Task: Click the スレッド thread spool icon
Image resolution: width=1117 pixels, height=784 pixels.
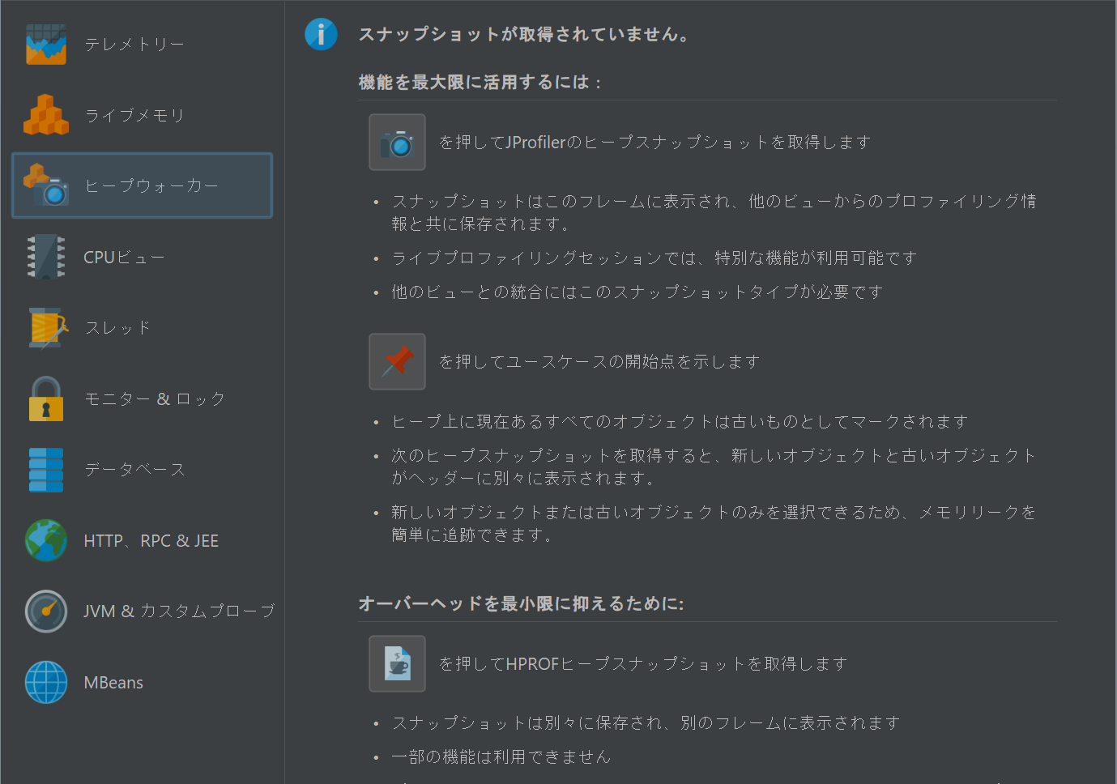Action: click(x=48, y=328)
